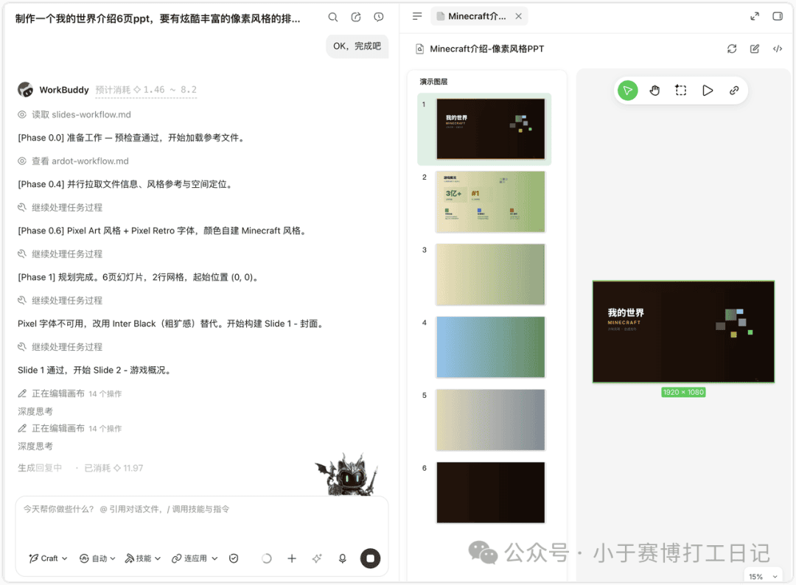The height and width of the screenshot is (585, 796).
Task: Stop generation with the black stop button
Action: (x=370, y=558)
